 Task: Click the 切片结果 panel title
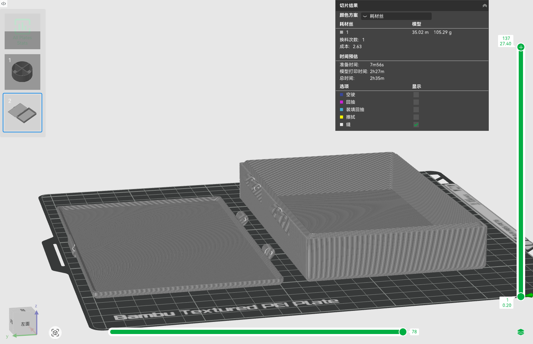(349, 6)
